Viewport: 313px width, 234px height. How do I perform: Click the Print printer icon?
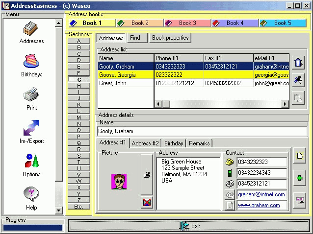click(31, 94)
